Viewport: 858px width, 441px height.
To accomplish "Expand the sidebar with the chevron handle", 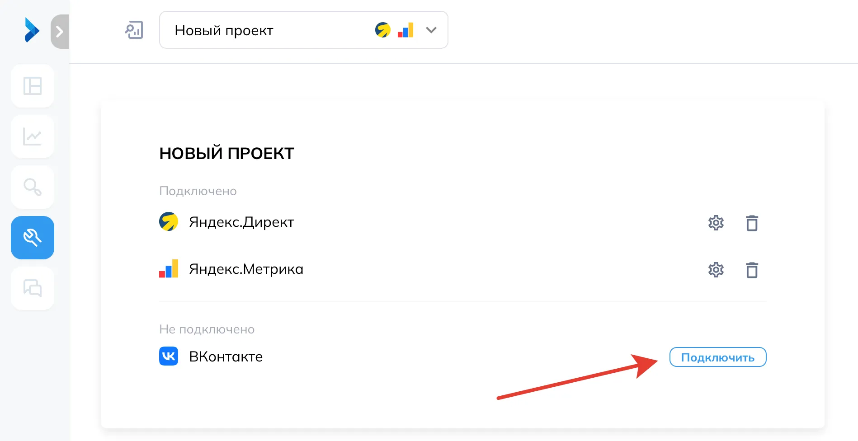I will coord(60,31).
